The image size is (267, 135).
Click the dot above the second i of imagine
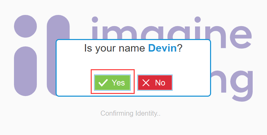197,20
